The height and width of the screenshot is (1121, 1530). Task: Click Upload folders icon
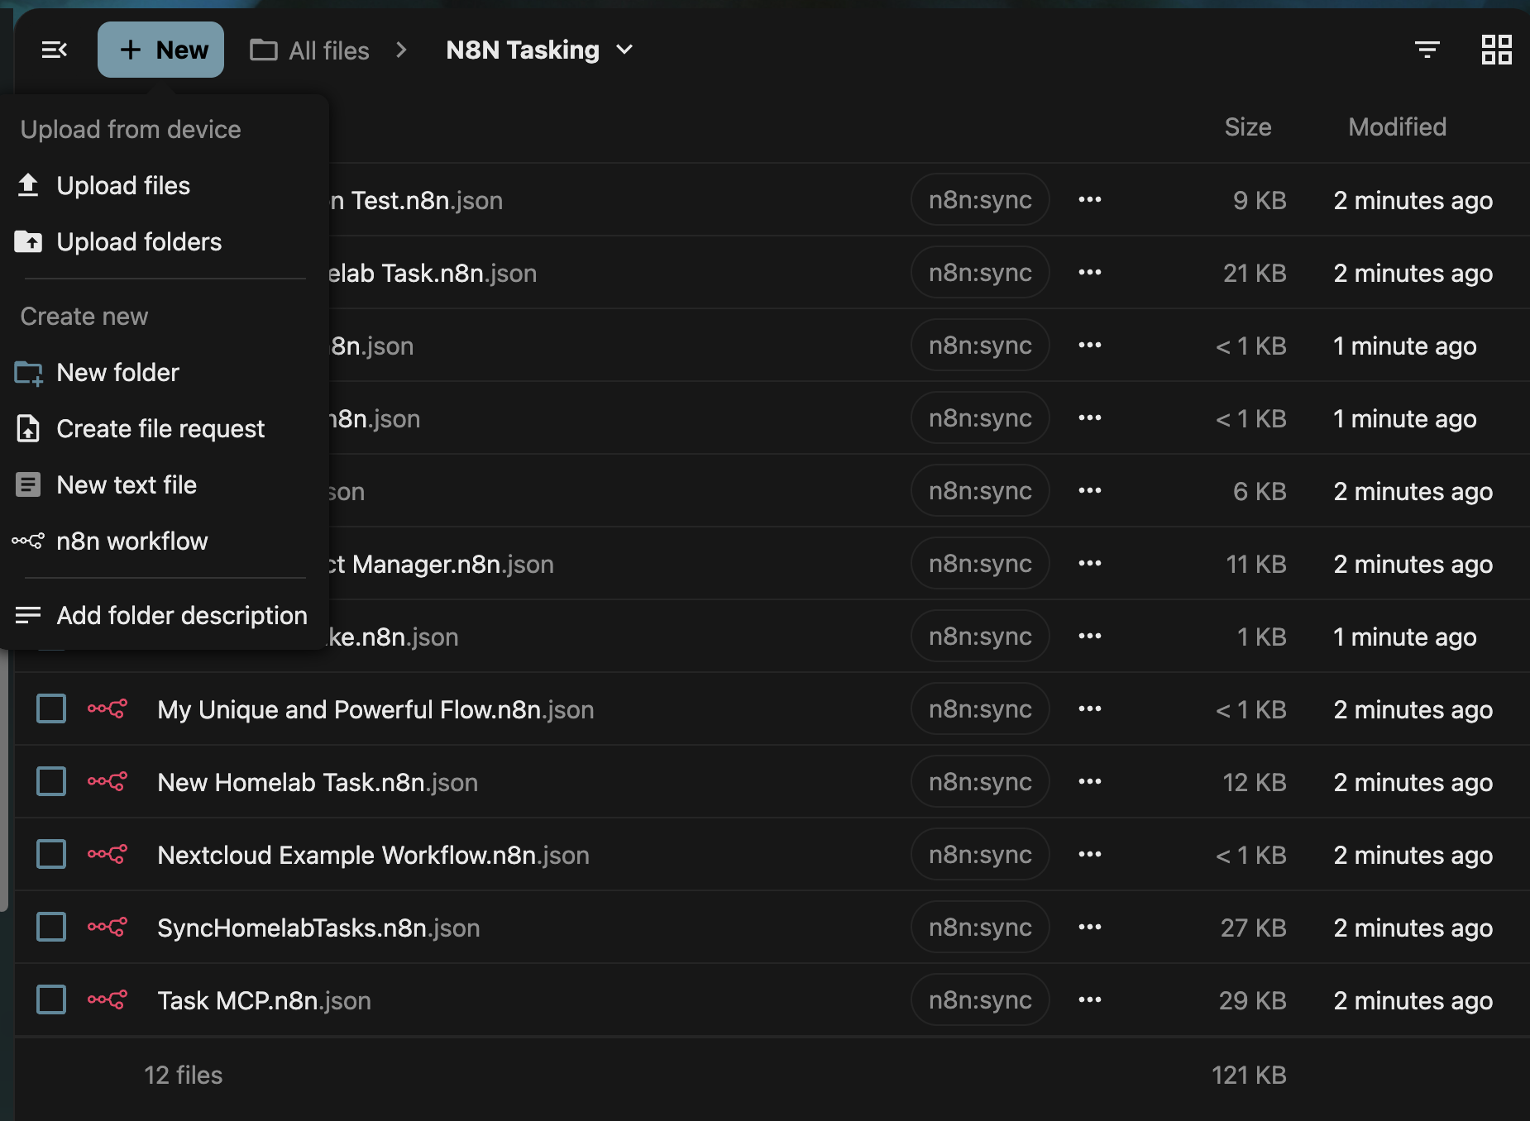coord(28,241)
